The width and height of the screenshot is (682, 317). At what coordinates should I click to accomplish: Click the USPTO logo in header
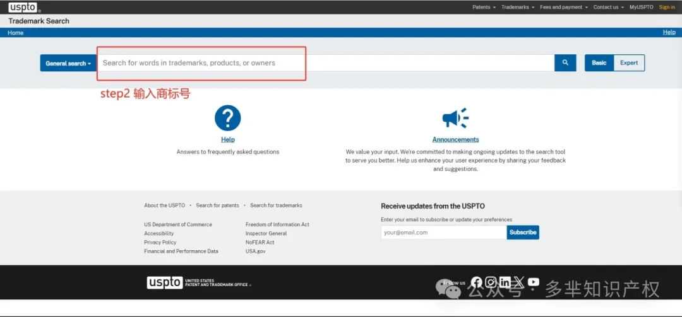pos(23,7)
